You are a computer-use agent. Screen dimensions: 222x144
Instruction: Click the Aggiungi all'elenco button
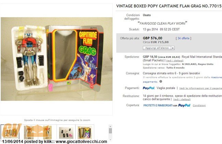coord(157,48)
